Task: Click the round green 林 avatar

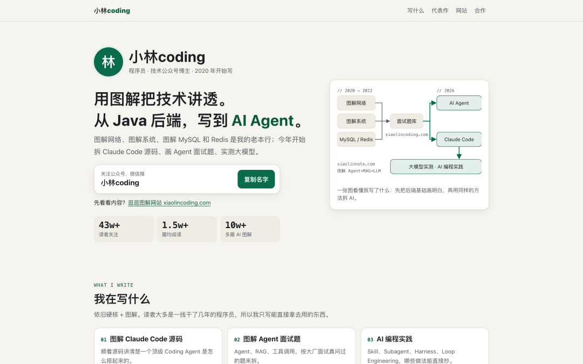Action: (x=109, y=61)
